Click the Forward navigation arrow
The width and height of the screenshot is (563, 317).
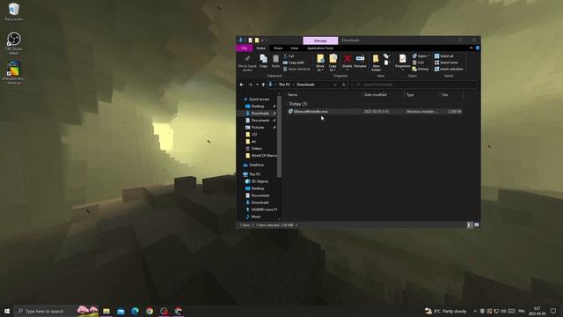tap(250, 85)
